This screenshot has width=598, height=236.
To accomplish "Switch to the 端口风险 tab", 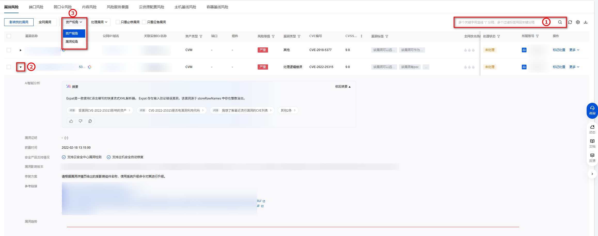I will [36, 7].
